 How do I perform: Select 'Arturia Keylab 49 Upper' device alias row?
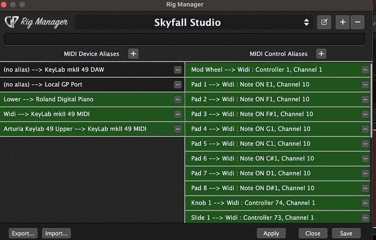tap(92, 129)
